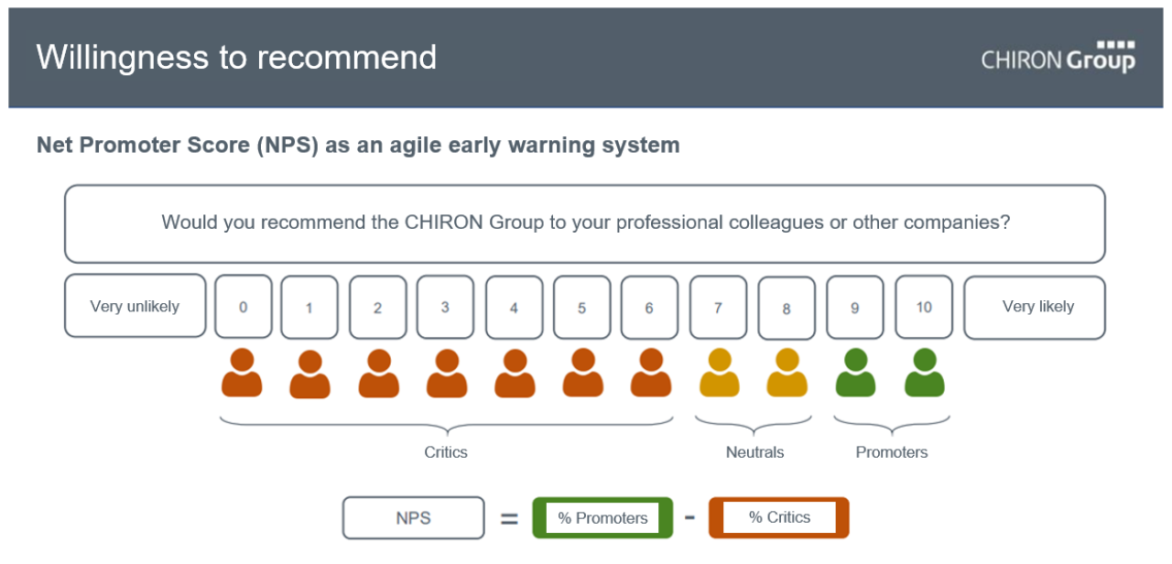Select score box 0
Image resolution: width=1172 pixels, height=564 pixels.
point(244,307)
